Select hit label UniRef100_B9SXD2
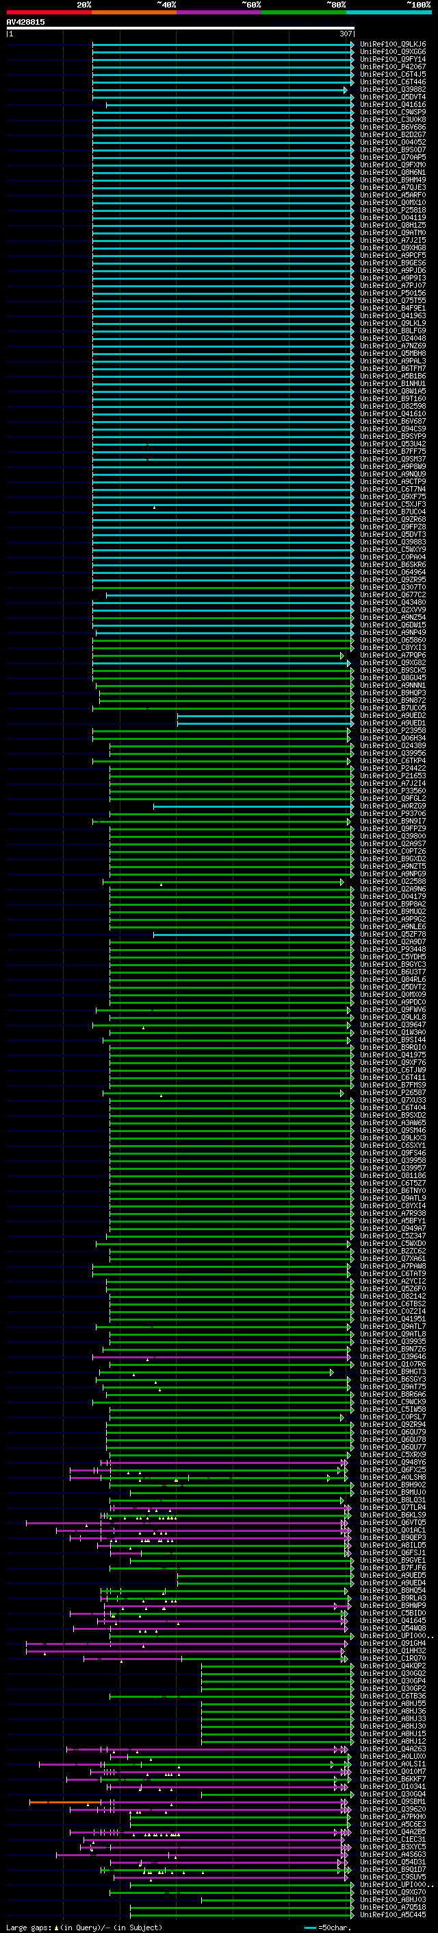The height and width of the screenshot is (1933, 438). point(392,1115)
